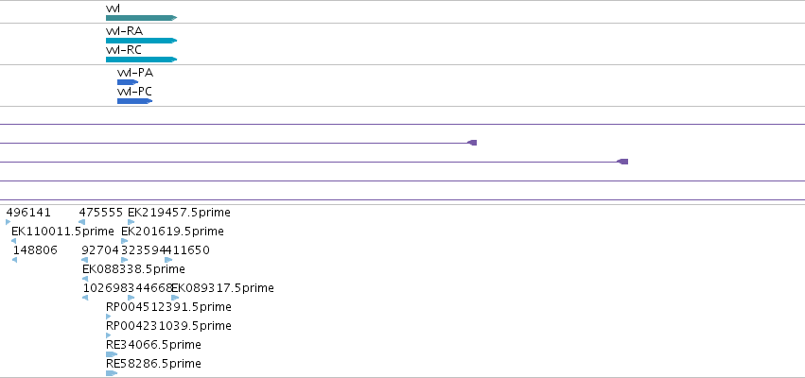Select the 475555 arrow glyph
The image size is (805, 378).
click(81, 222)
